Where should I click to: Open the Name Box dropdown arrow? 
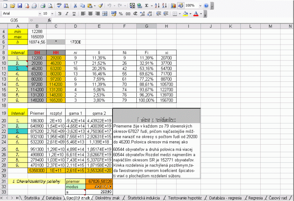[31, 20]
